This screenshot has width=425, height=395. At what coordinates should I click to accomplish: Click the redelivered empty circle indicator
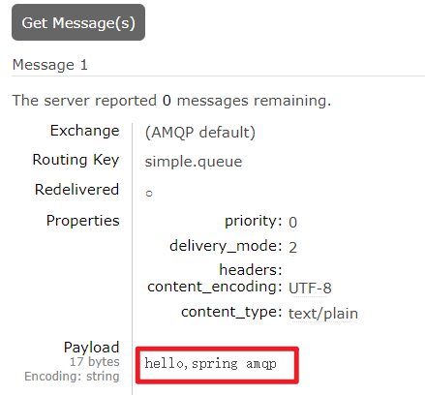(x=149, y=194)
